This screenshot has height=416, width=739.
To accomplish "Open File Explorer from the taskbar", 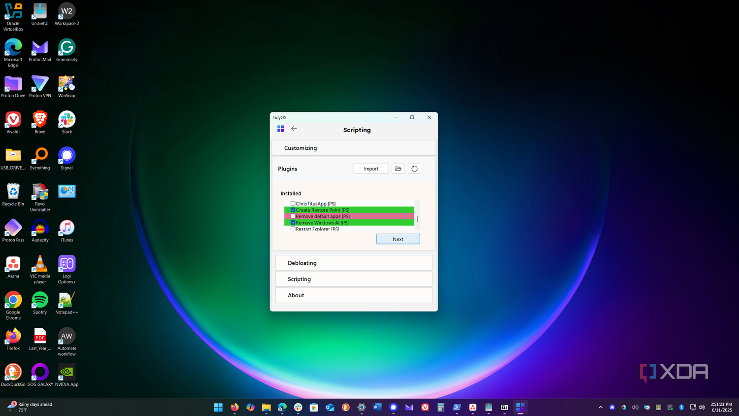I will [x=266, y=407].
